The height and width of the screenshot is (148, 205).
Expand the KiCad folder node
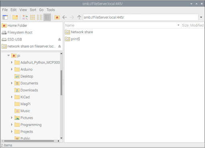[12, 97]
